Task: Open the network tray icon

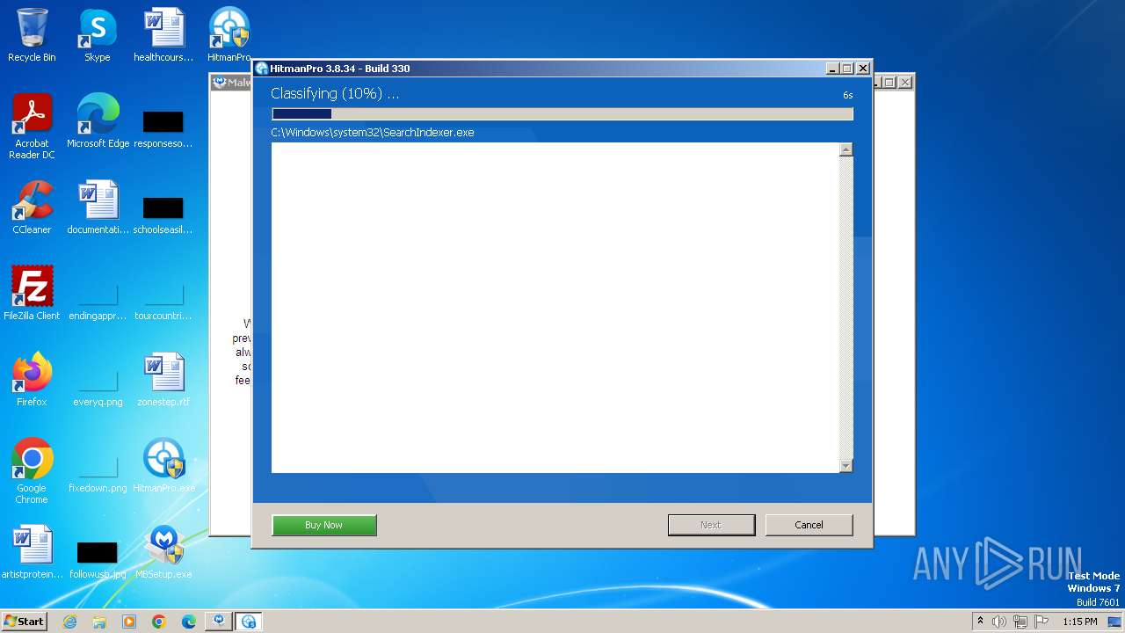Action: tap(1020, 622)
